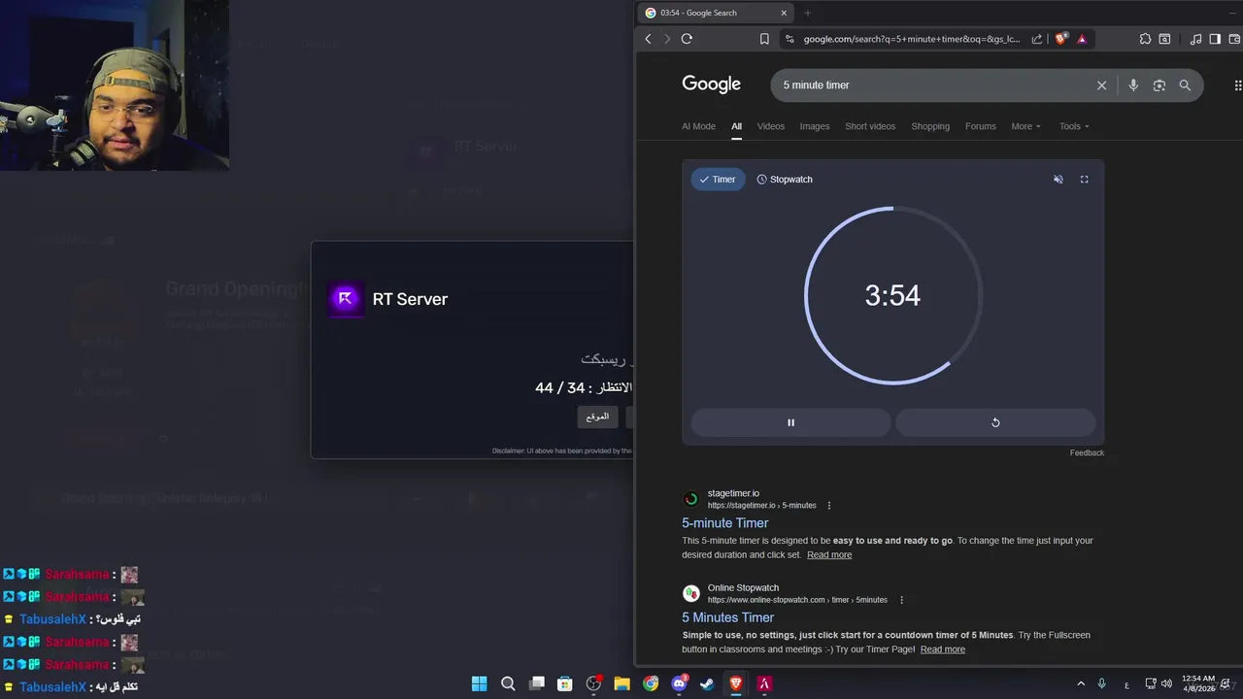This screenshot has width=1243, height=699.
Task: Click the address bar URL
Action: (x=912, y=39)
